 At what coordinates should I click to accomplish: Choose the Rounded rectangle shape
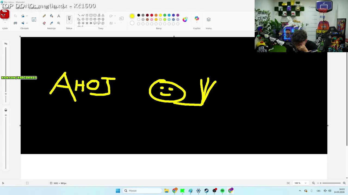95,15
